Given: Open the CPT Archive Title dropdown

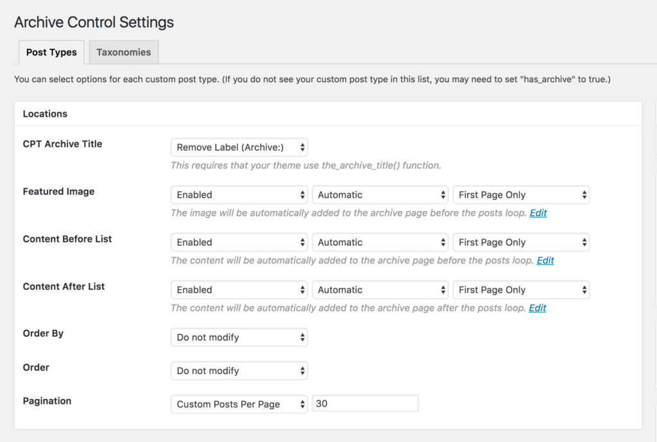Looking at the screenshot, I should [x=239, y=148].
